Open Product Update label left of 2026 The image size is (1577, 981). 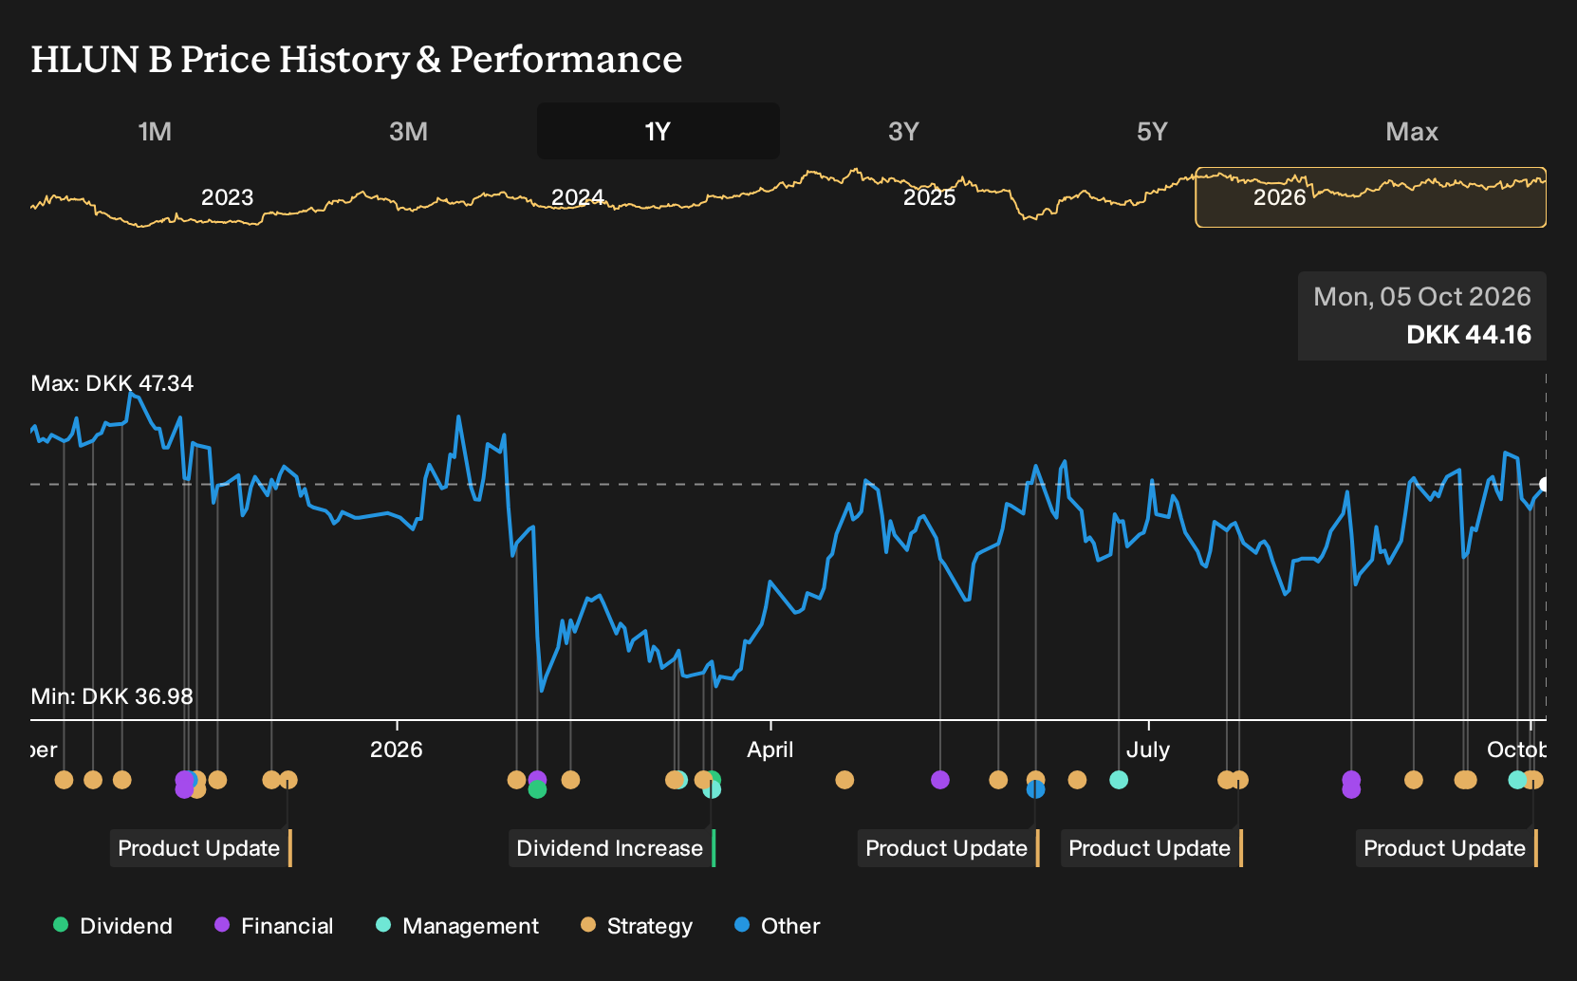coord(201,848)
